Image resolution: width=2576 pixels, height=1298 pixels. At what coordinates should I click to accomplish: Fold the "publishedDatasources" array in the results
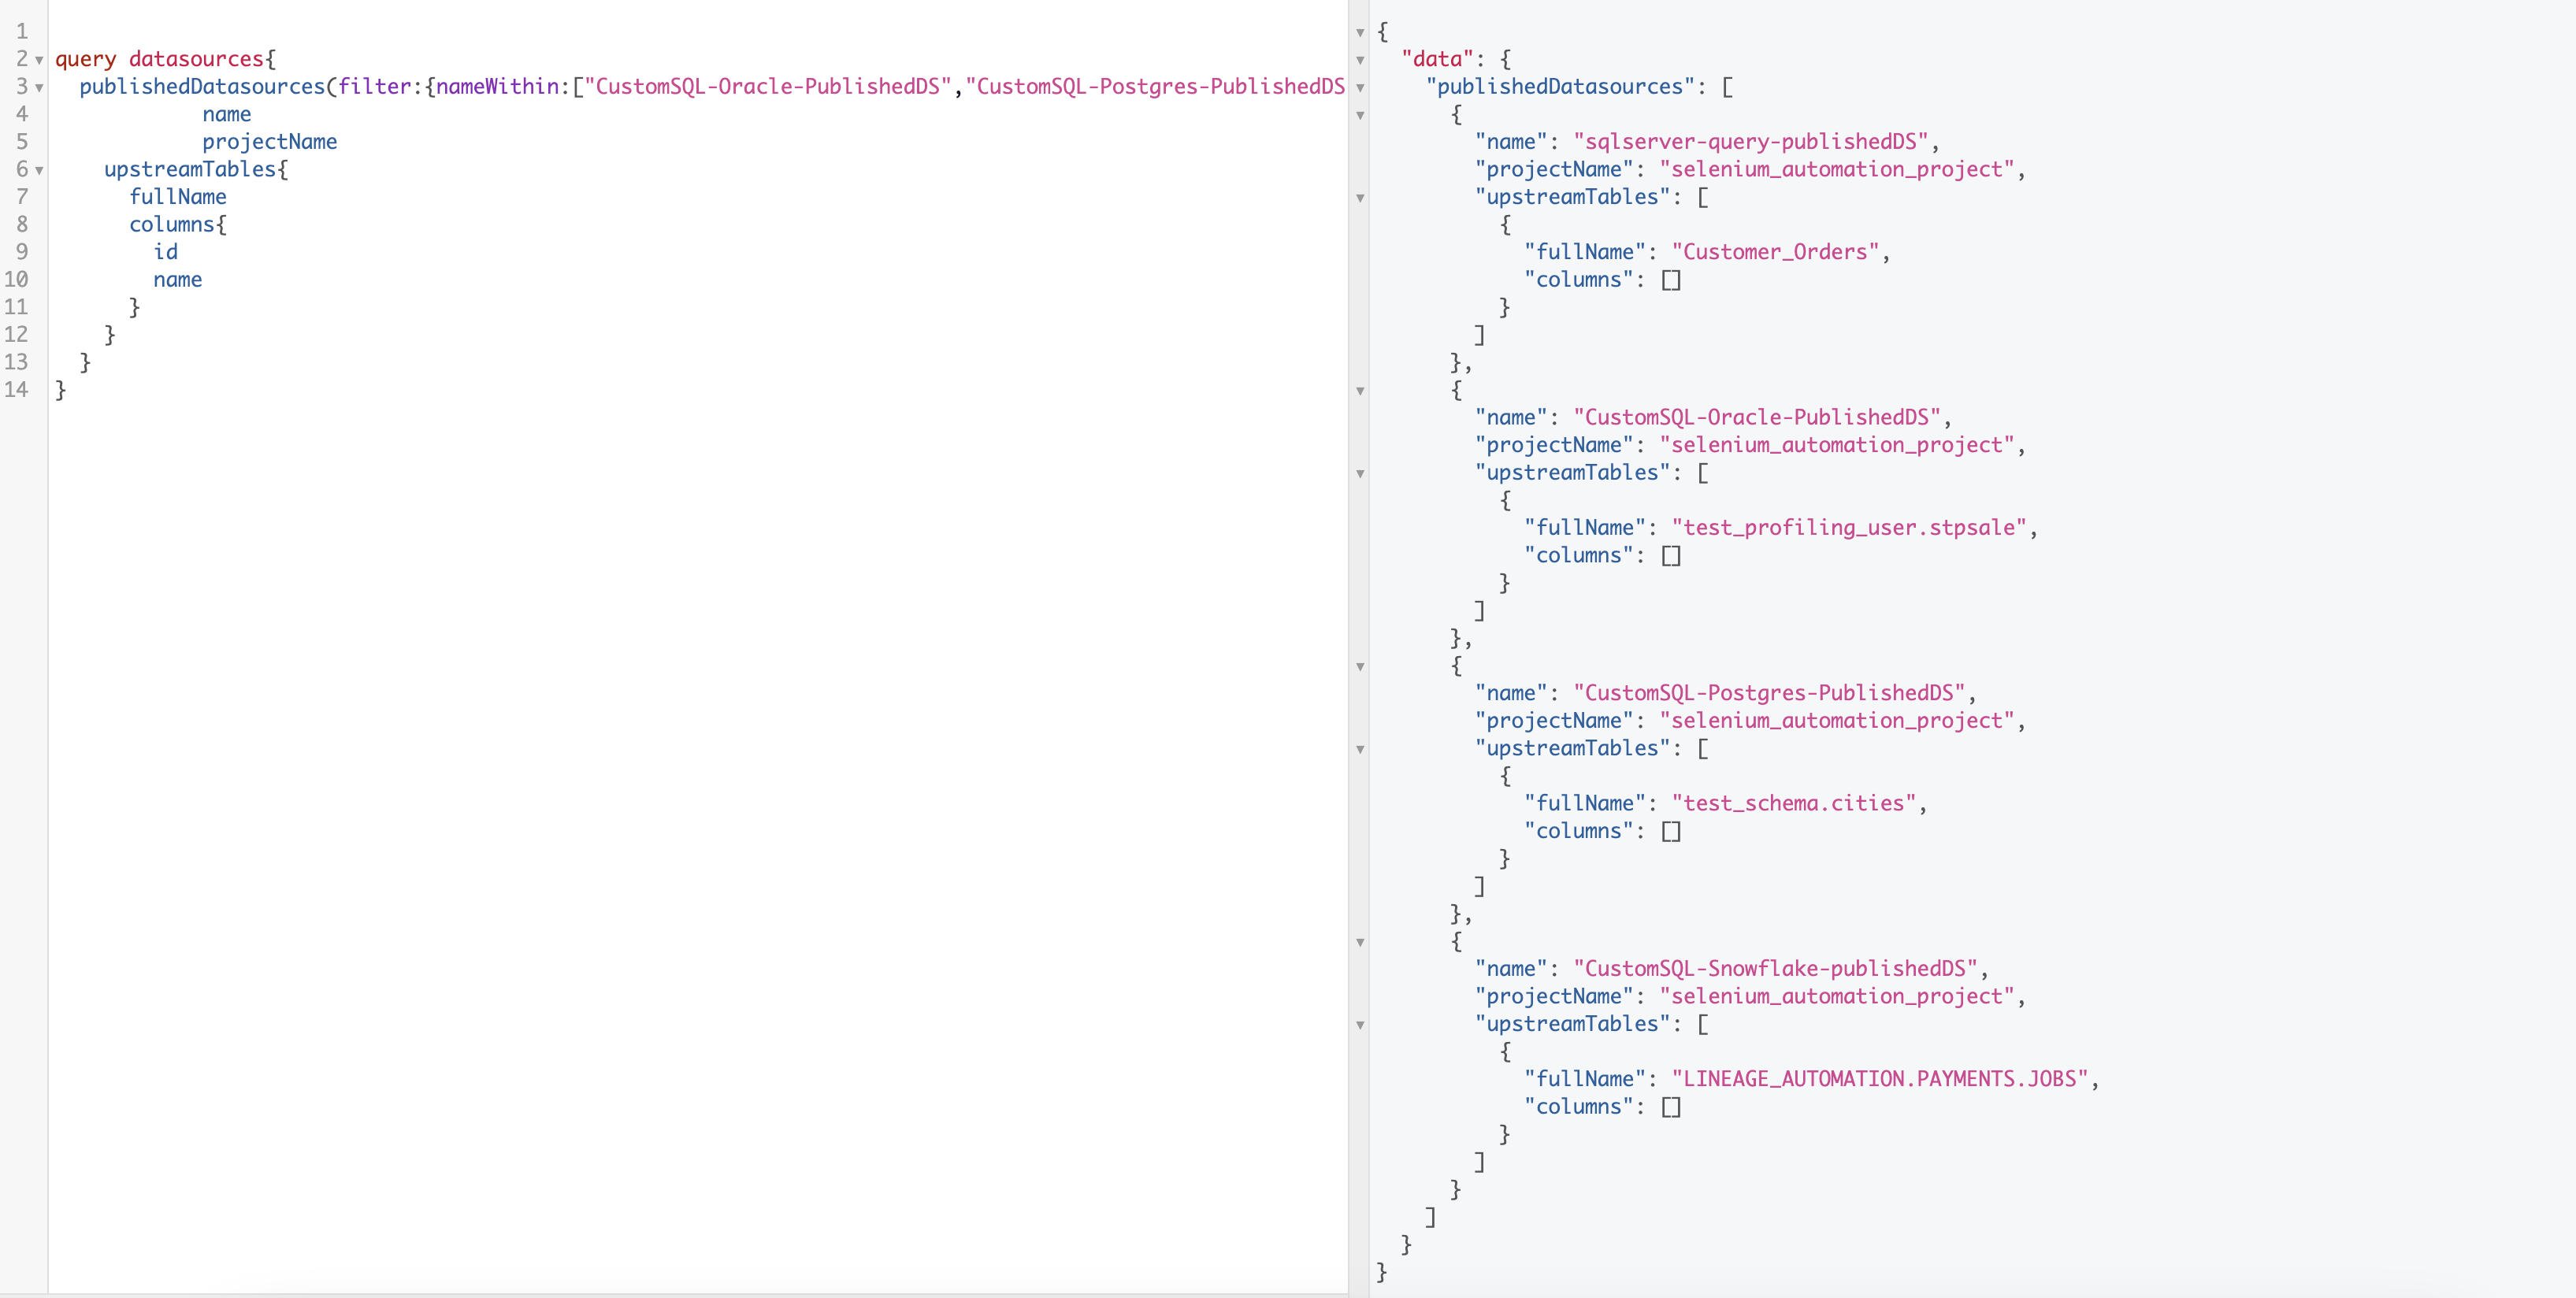(1360, 88)
